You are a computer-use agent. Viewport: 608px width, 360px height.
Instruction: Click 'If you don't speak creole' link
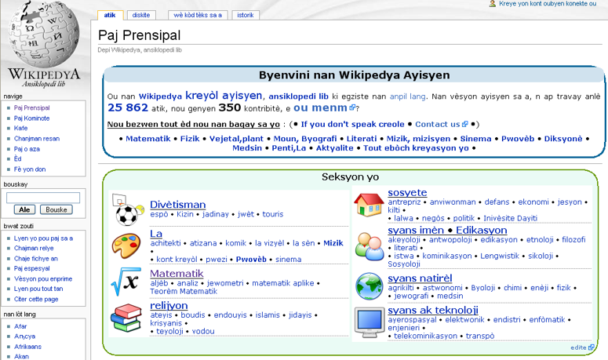[352, 124]
